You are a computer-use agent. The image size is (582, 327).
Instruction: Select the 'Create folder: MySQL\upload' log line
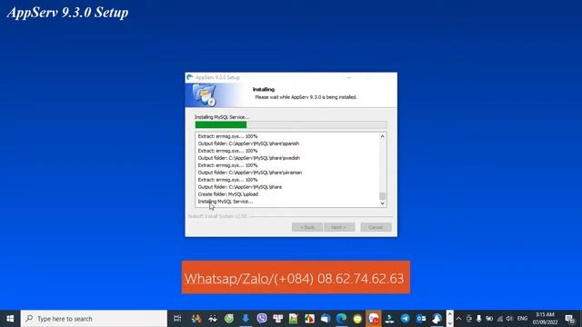(x=228, y=194)
